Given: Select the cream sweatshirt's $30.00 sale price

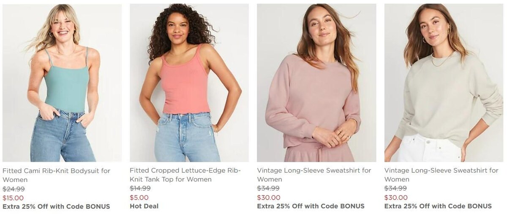Looking at the screenshot, I should pos(396,198).
